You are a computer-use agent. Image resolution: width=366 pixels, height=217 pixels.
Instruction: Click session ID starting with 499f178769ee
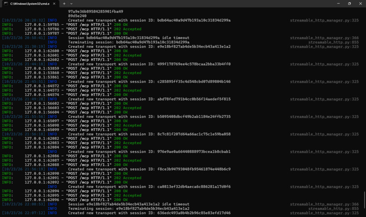(x=194, y=64)
